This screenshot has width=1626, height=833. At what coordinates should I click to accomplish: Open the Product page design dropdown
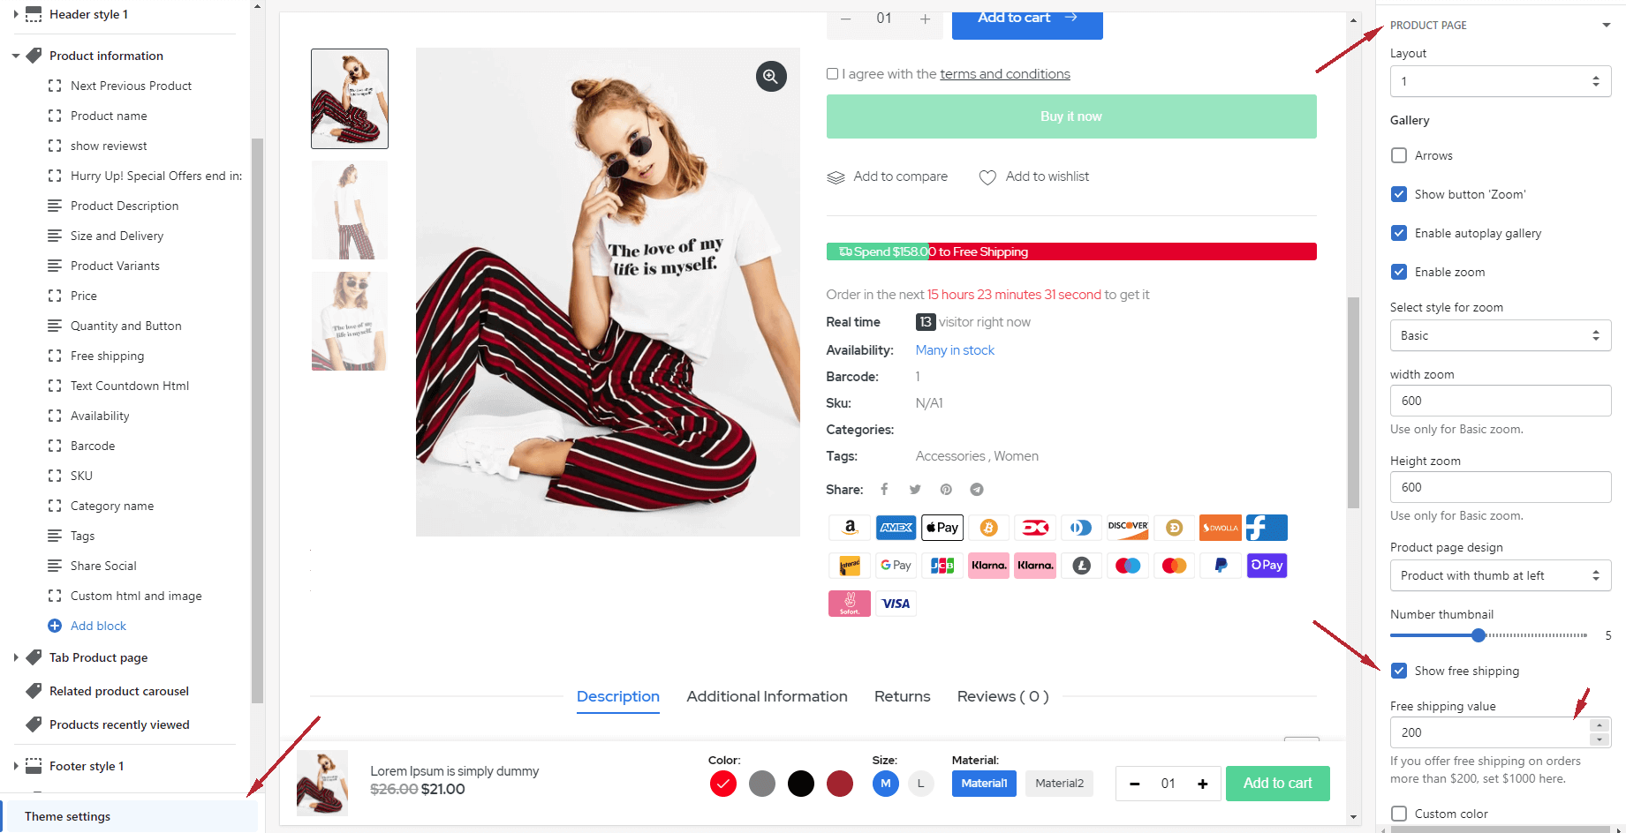(x=1501, y=575)
